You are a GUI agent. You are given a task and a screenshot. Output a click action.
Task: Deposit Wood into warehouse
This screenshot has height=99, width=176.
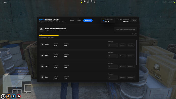(x=122, y=45)
